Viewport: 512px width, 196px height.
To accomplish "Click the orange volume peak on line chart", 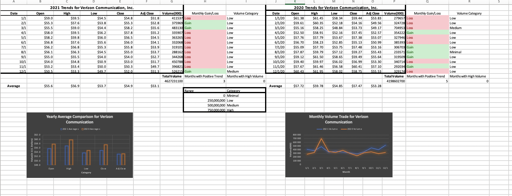I will [x=321, y=139].
